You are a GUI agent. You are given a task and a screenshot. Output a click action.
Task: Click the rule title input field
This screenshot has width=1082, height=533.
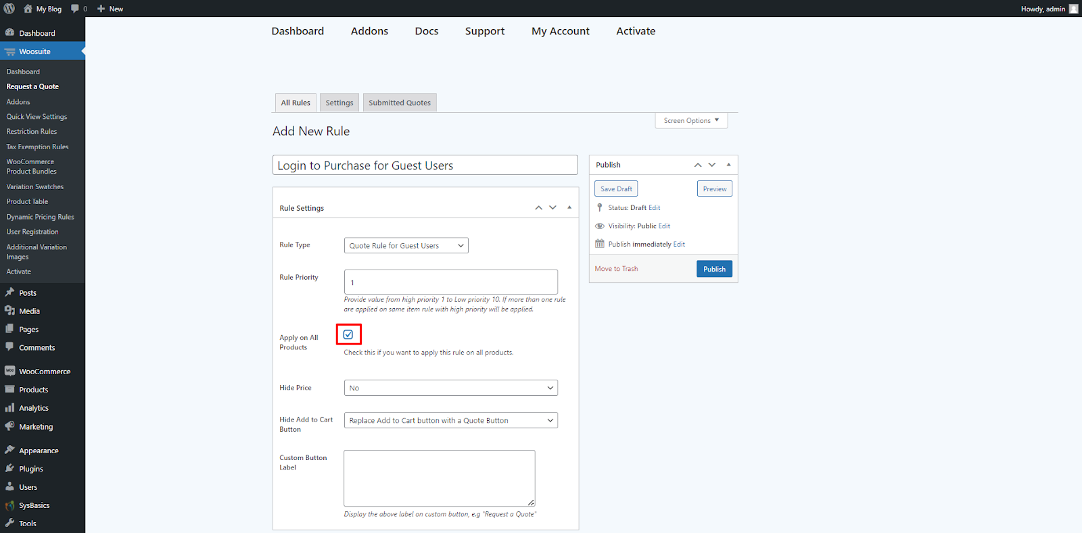[x=425, y=166]
